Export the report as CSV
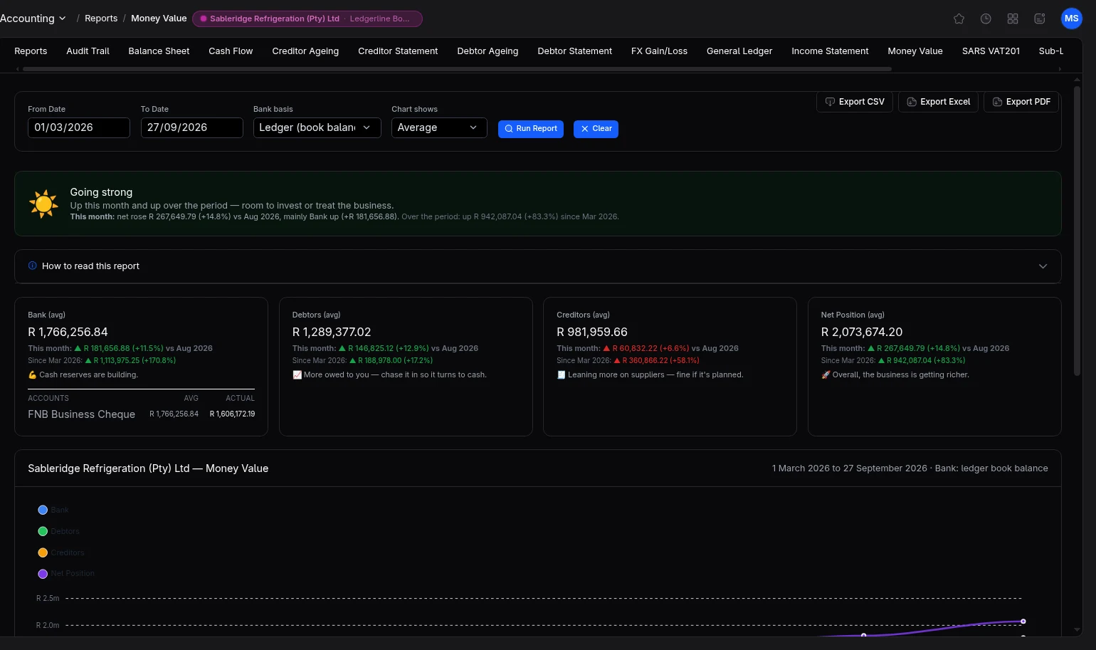The width and height of the screenshot is (1096, 650). pos(855,102)
